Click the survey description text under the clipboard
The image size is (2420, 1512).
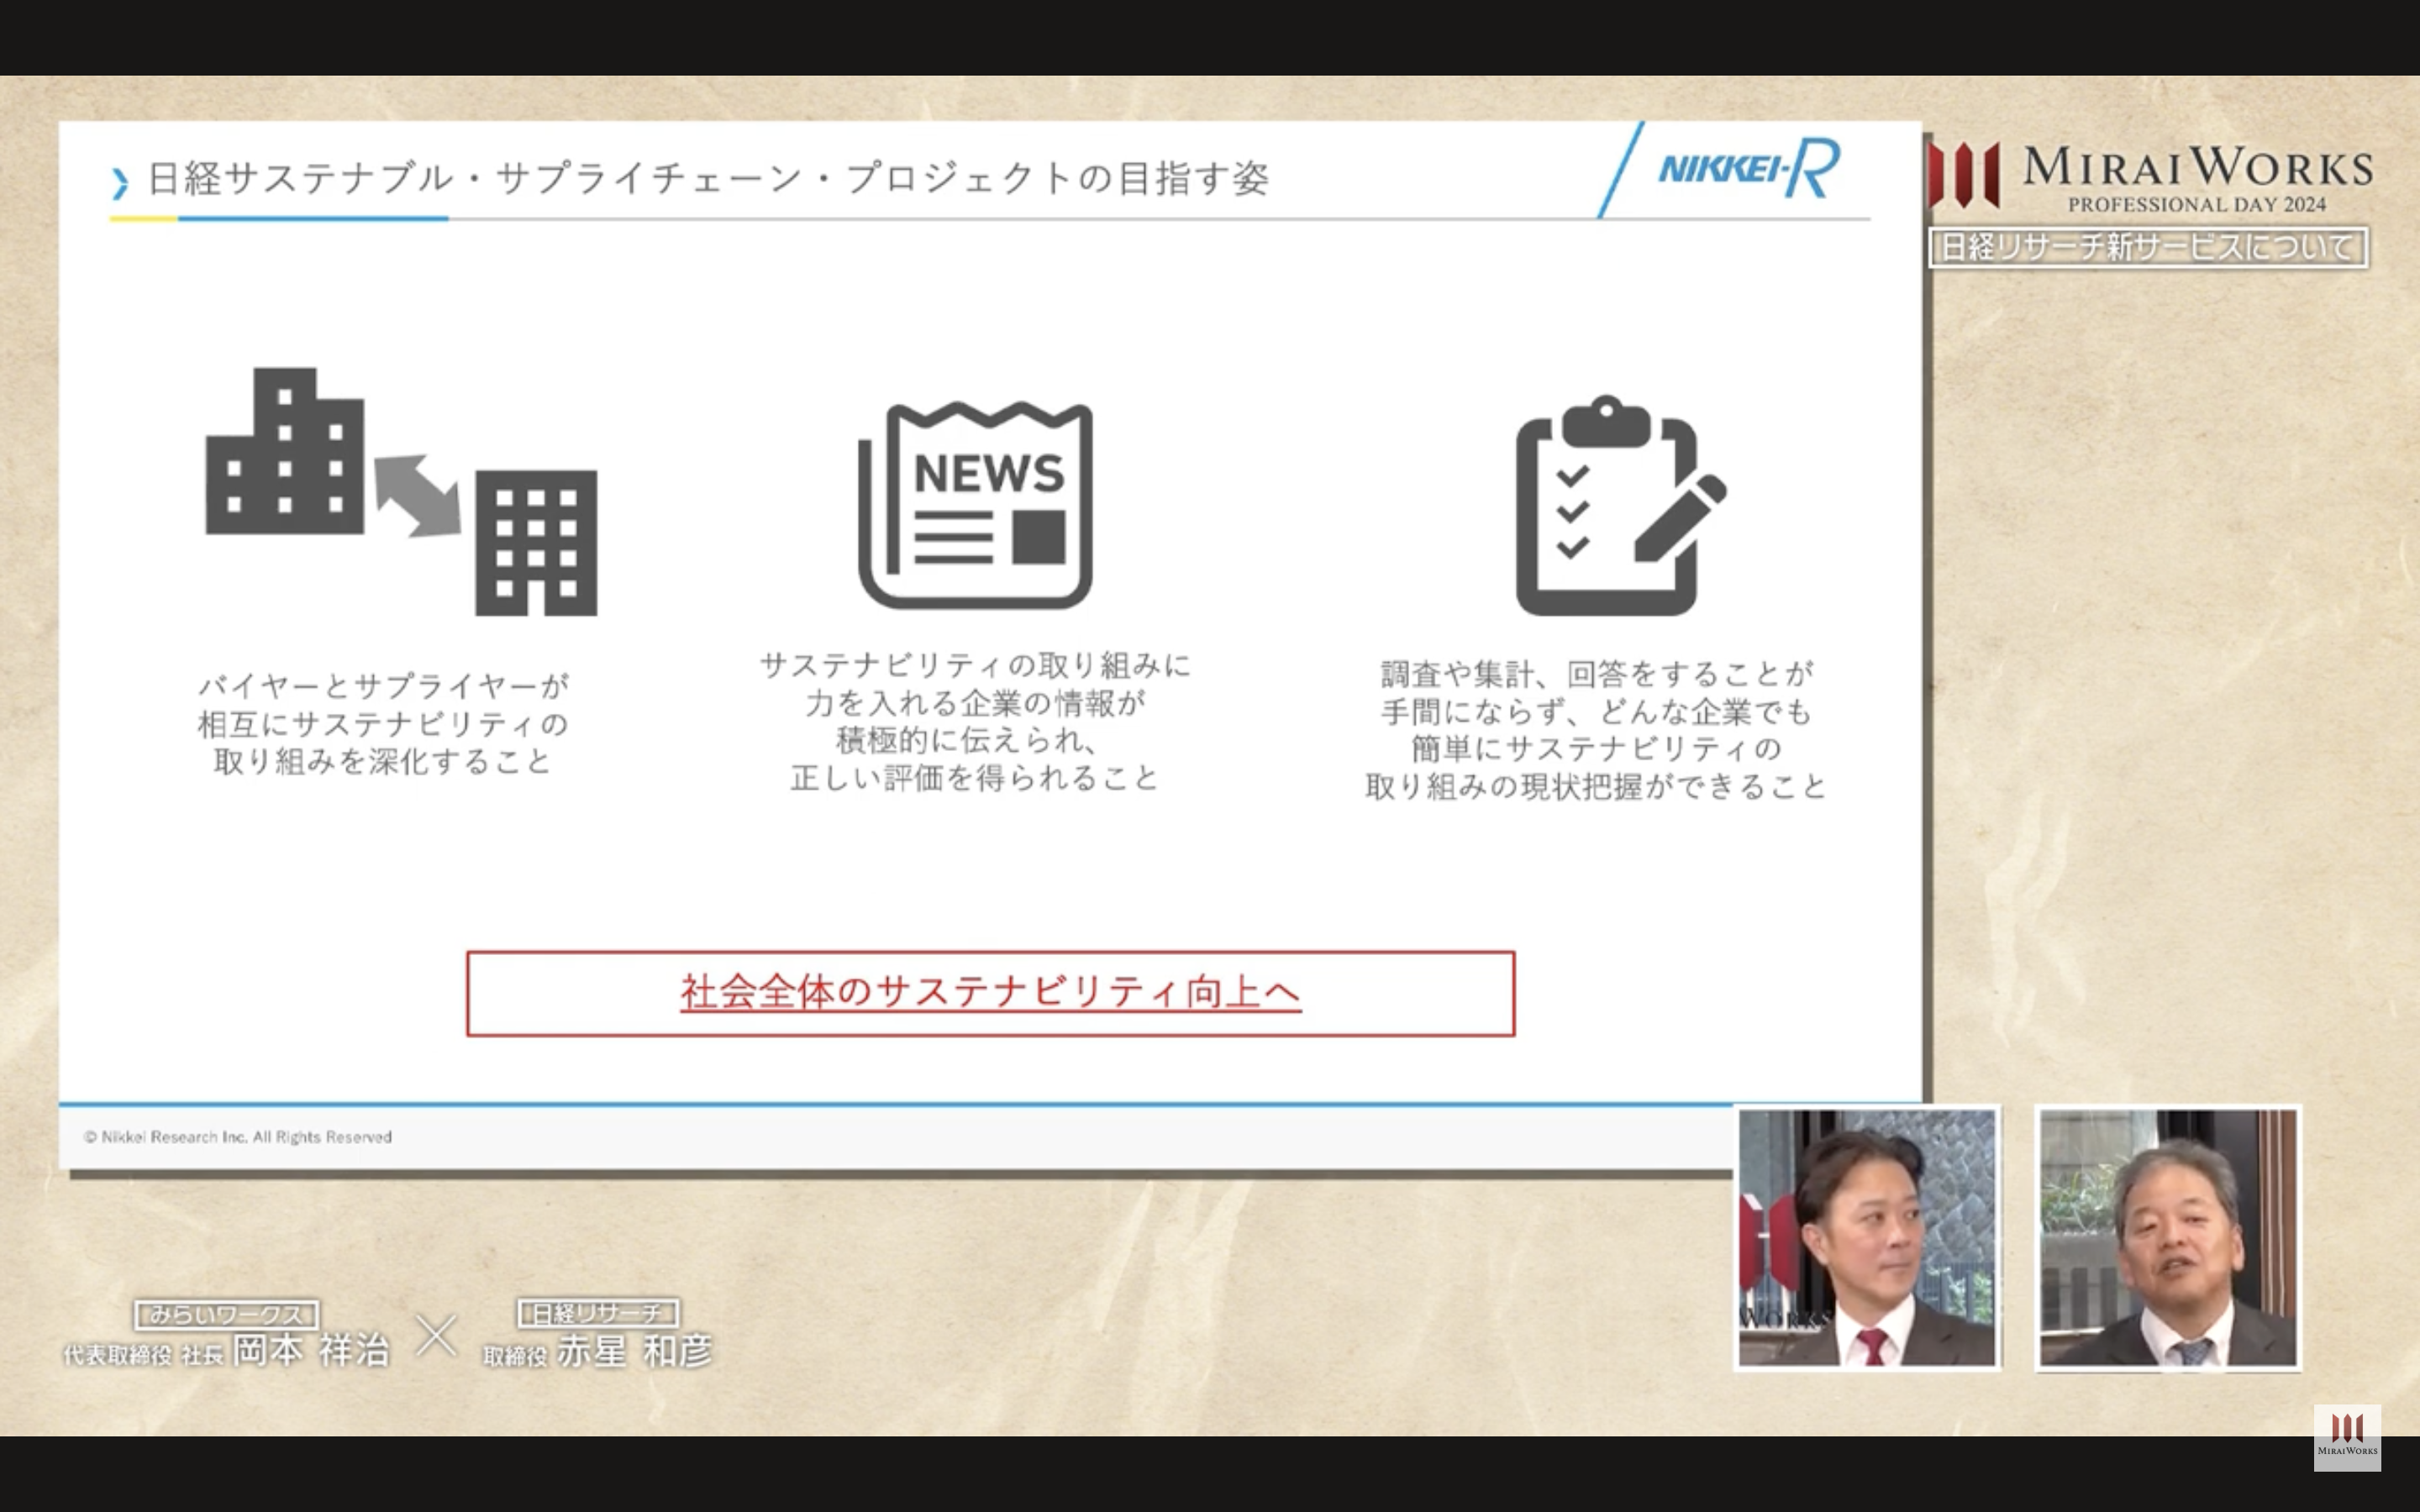pos(1596,730)
